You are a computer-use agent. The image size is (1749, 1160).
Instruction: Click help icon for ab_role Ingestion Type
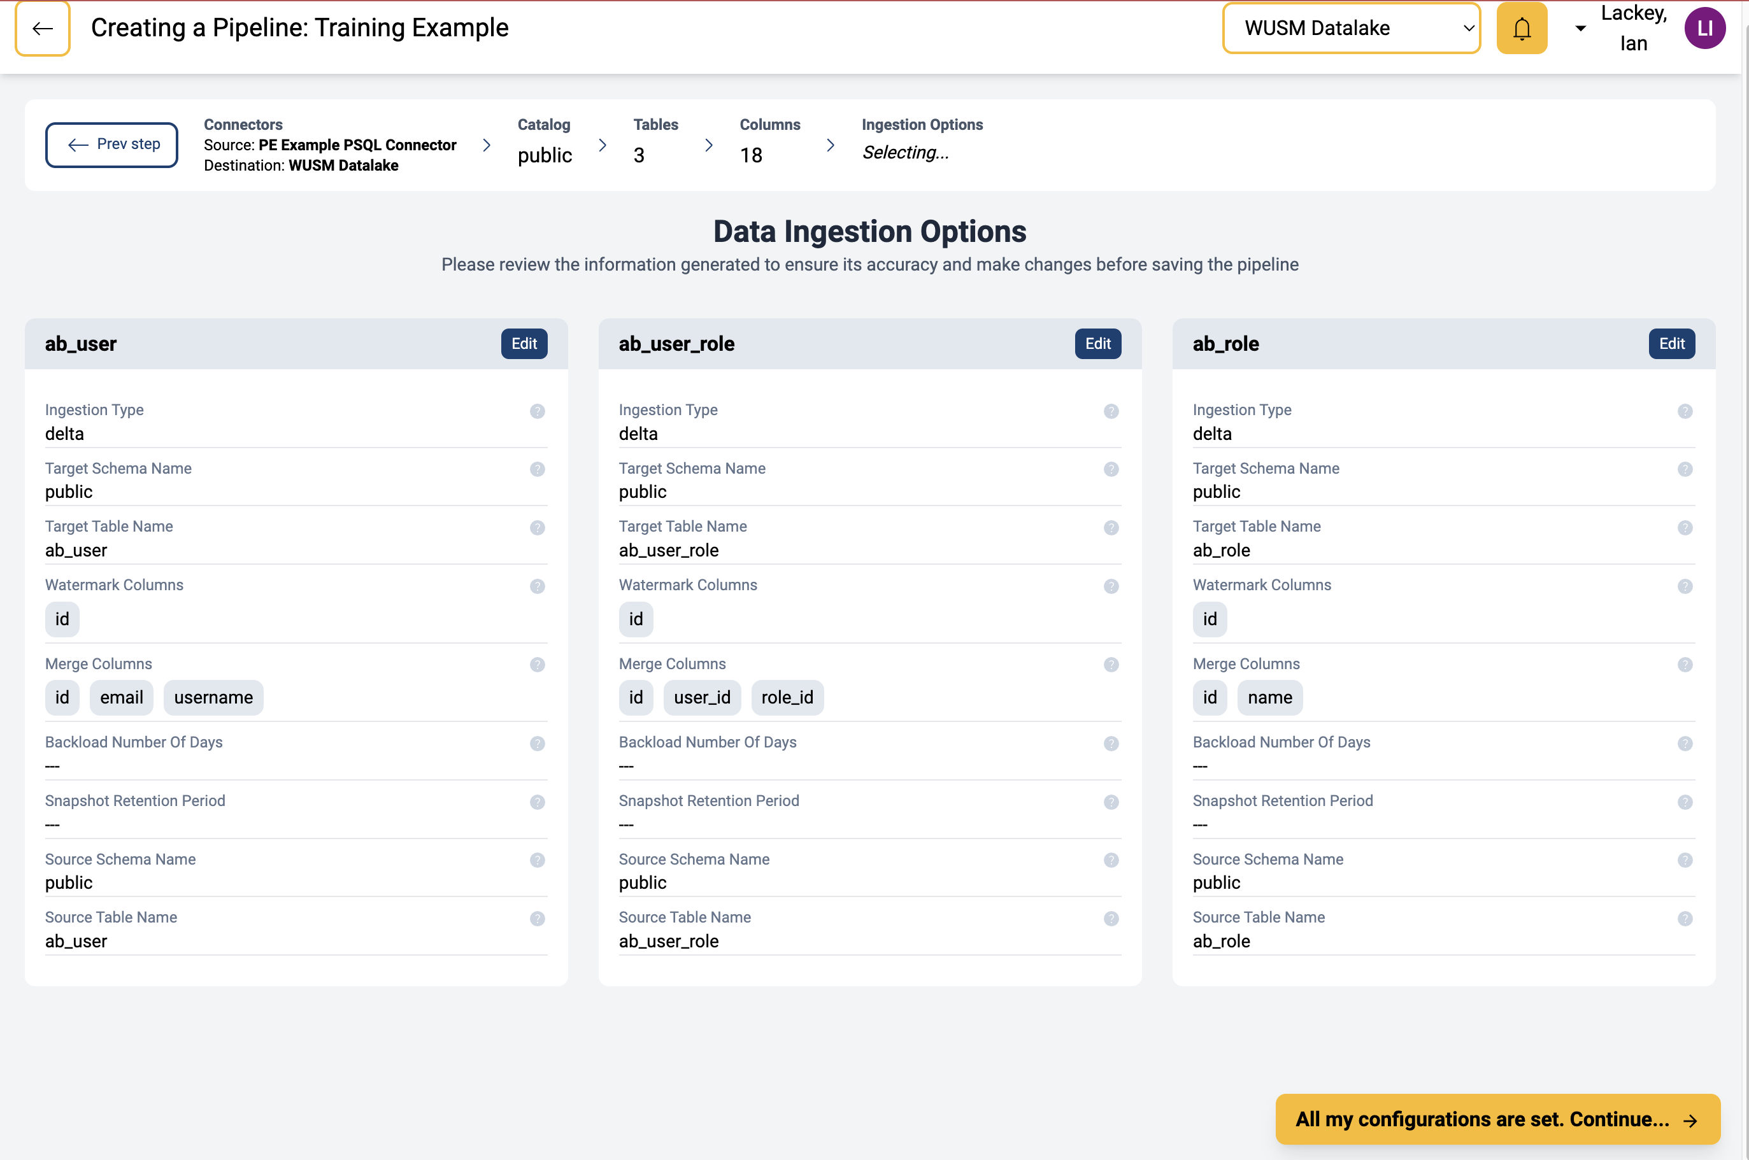(x=1685, y=411)
